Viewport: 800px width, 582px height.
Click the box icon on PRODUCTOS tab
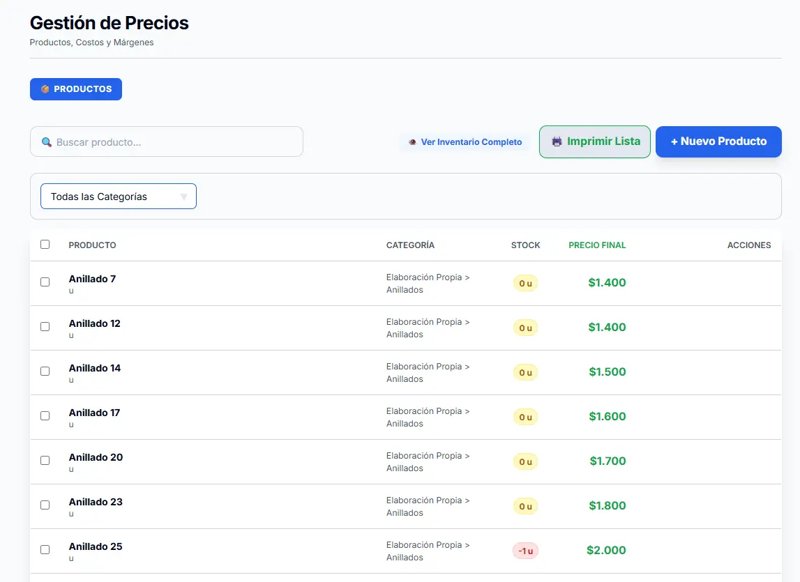pyautogui.click(x=45, y=89)
